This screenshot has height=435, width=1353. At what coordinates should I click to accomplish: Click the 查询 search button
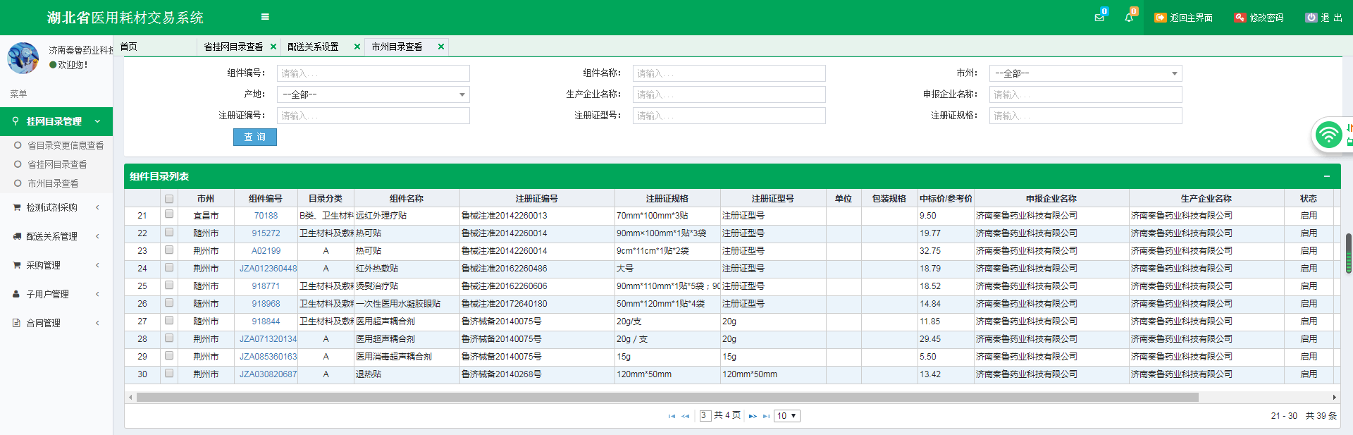tap(255, 137)
